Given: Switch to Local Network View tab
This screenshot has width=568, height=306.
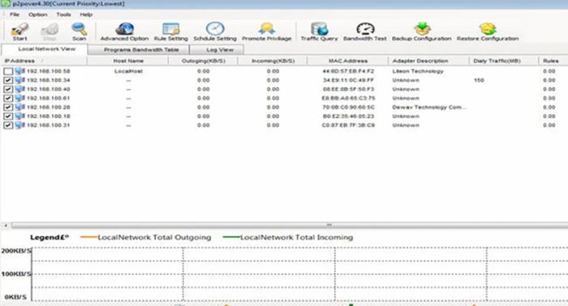Looking at the screenshot, I should (45, 49).
